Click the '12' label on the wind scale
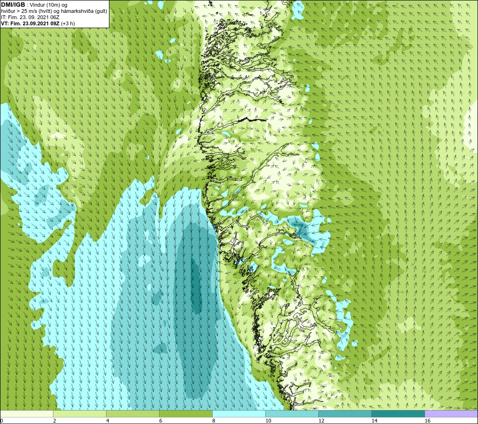 click(x=321, y=421)
